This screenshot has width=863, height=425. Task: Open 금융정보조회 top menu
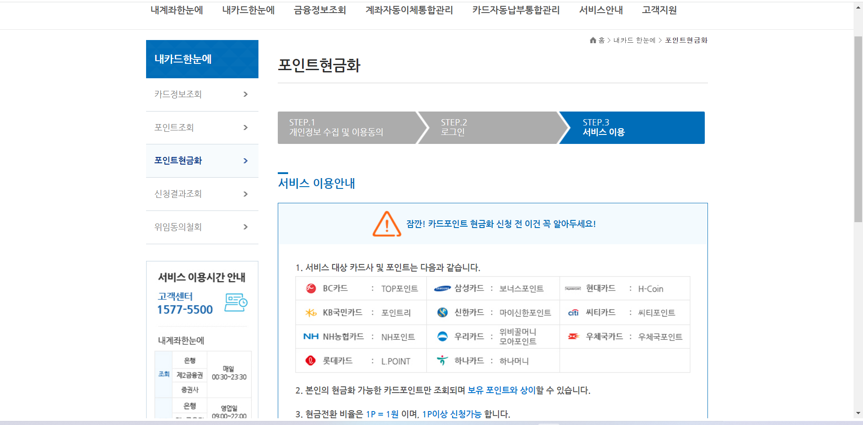(320, 10)
